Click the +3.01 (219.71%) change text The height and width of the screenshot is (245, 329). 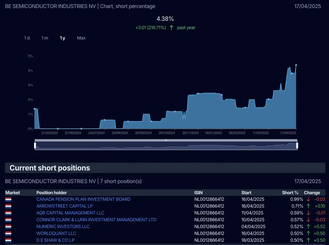(151, 28)
